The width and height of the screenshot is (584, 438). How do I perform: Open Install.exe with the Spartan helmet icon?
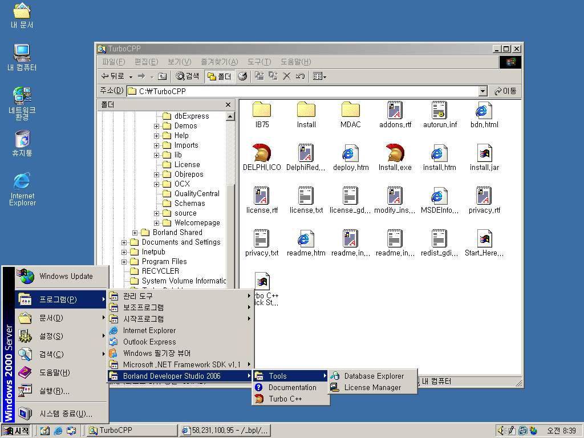tap(395, 153)
